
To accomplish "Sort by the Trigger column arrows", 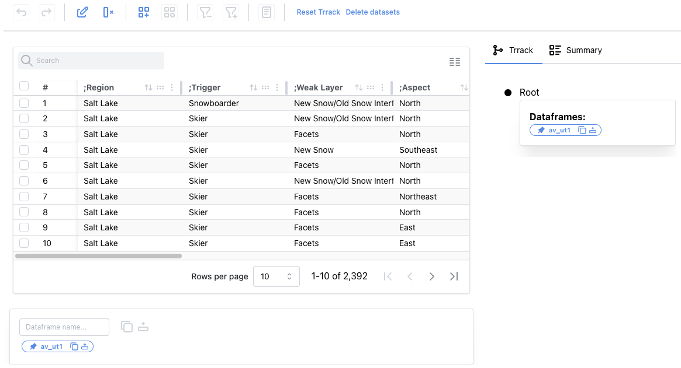I will [254, 87].
